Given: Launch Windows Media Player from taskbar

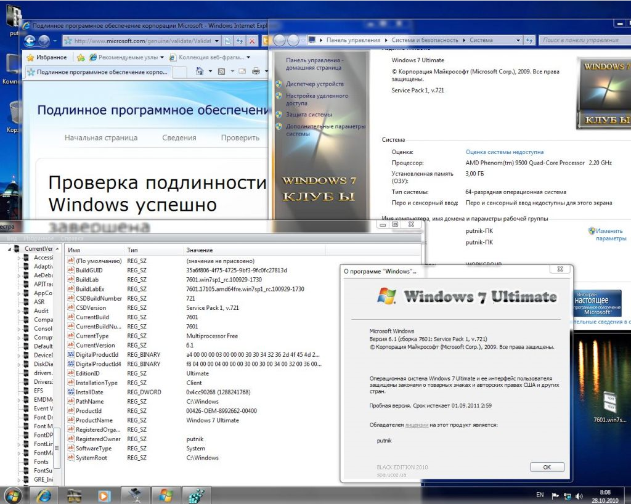Looking at the screenshot, I should (104, 495).
